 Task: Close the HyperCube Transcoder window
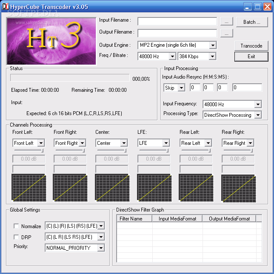pos(267,7)
